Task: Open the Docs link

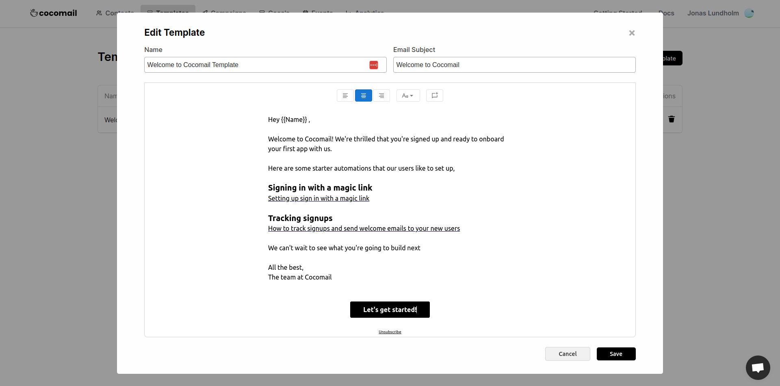Action: (x=667, y=13)
